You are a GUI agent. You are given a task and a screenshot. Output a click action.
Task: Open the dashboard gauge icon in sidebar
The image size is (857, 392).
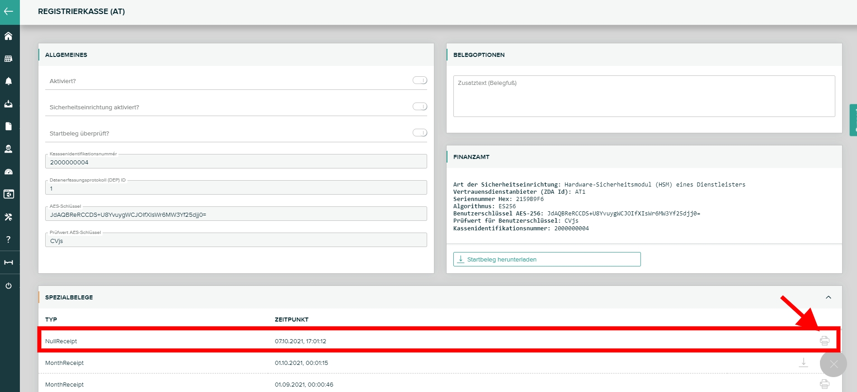(9, 172)
